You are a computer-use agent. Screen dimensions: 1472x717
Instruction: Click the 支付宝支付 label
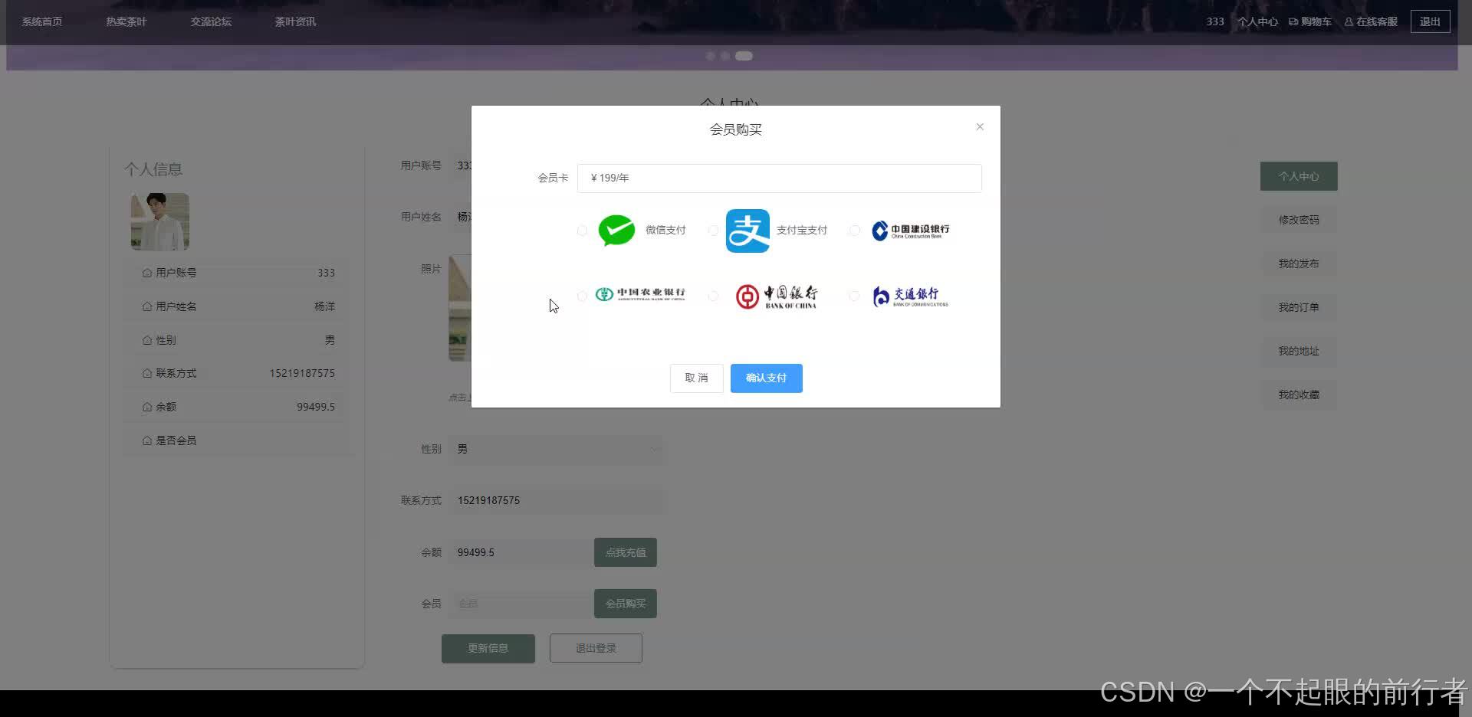802,231
